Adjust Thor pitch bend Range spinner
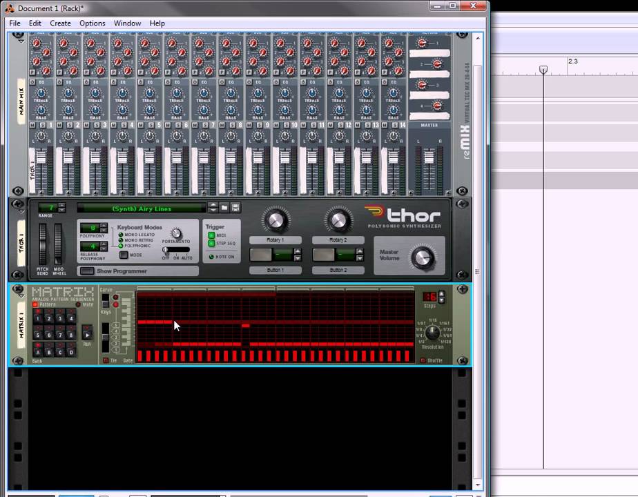The width and height of the screenshot is (638, 497). coord(62,207)
